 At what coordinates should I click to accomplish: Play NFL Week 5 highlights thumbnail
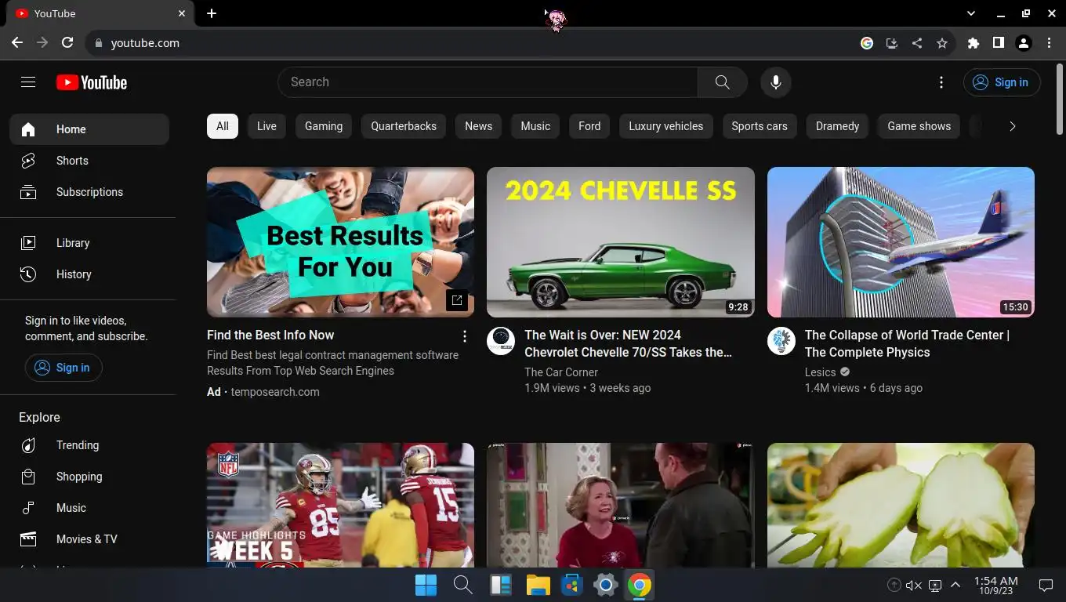click(340, 506)
